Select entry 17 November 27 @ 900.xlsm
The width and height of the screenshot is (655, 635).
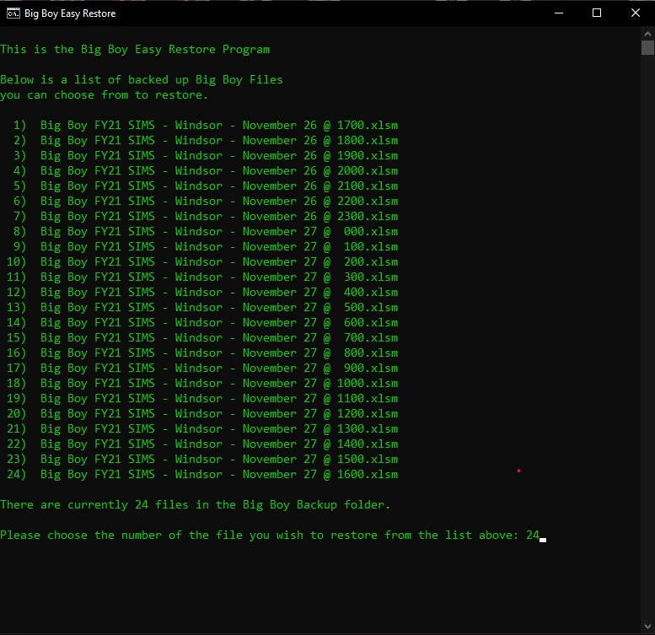(202, 368)
